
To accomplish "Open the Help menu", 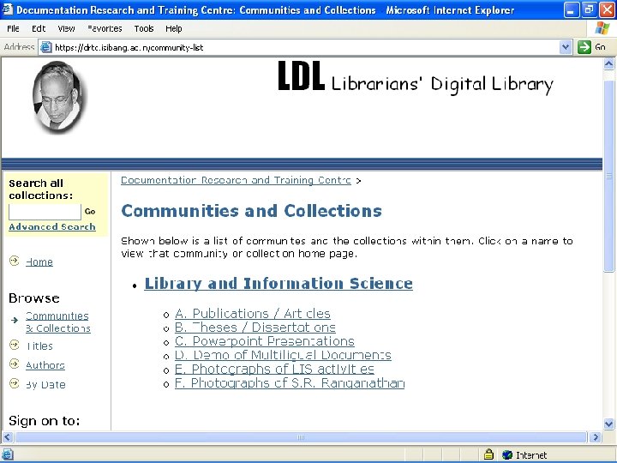I will click(173, 28).
